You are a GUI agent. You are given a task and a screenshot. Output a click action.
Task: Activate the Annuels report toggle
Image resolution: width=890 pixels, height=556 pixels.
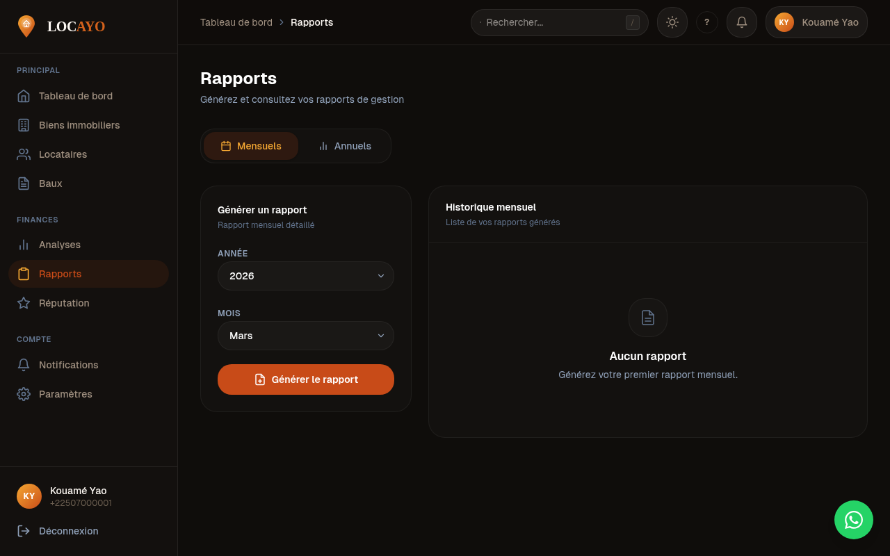tap(345, 145)
